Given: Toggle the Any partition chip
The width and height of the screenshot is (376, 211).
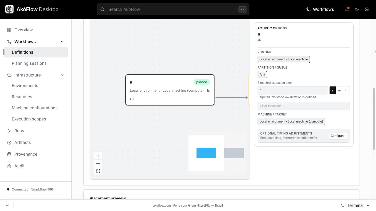Looking at the screenshot, I should pyautogui.click(x=262, y=74).
